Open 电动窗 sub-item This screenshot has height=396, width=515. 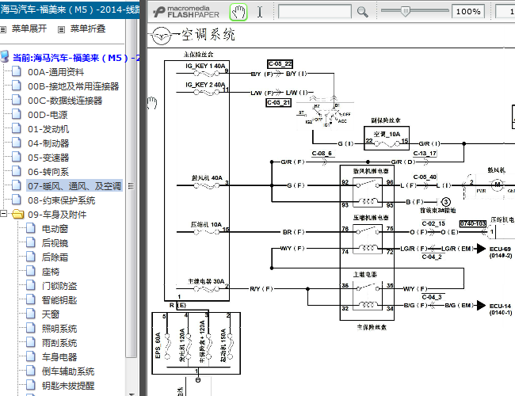tap(55, 229)
